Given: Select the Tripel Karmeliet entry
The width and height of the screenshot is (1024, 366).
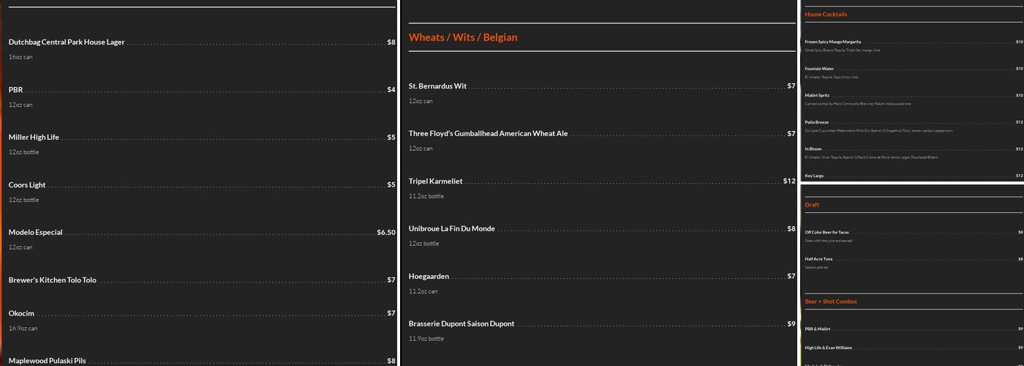Looking at the screenshot, I should [436, 182].
